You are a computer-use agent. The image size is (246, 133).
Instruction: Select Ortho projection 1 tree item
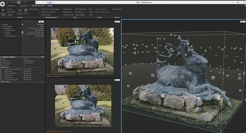tap(11, 36)
